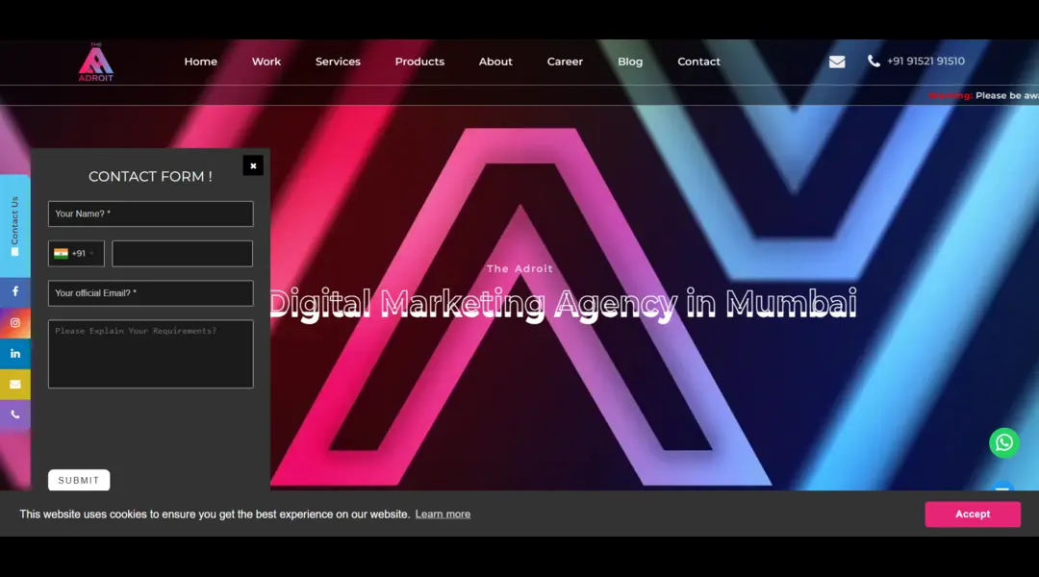
Task: Open the Facebook sidebar icon
Action: pos(15,291)
